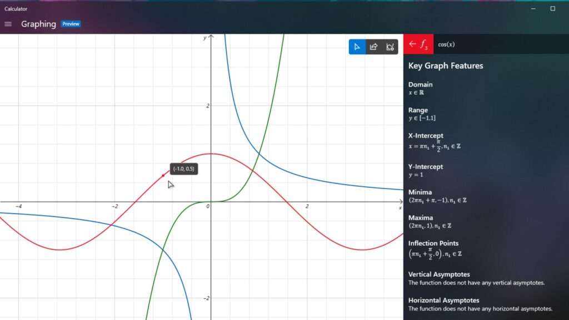
Task: Click the Share graph icon
Action: pyautogui.click(x=373, y=47)
